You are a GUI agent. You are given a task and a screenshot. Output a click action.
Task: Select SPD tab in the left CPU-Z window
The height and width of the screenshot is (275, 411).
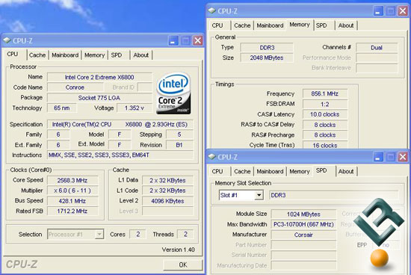click(x=117, y=55)
